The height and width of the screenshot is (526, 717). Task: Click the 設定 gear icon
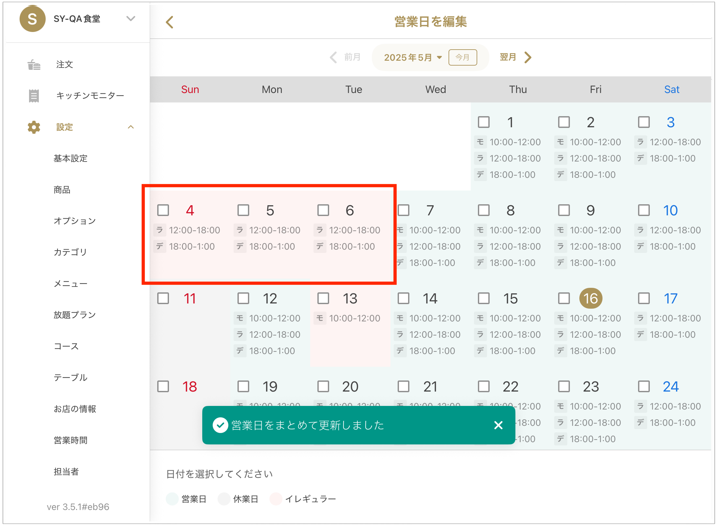click(x=34, y=127)
